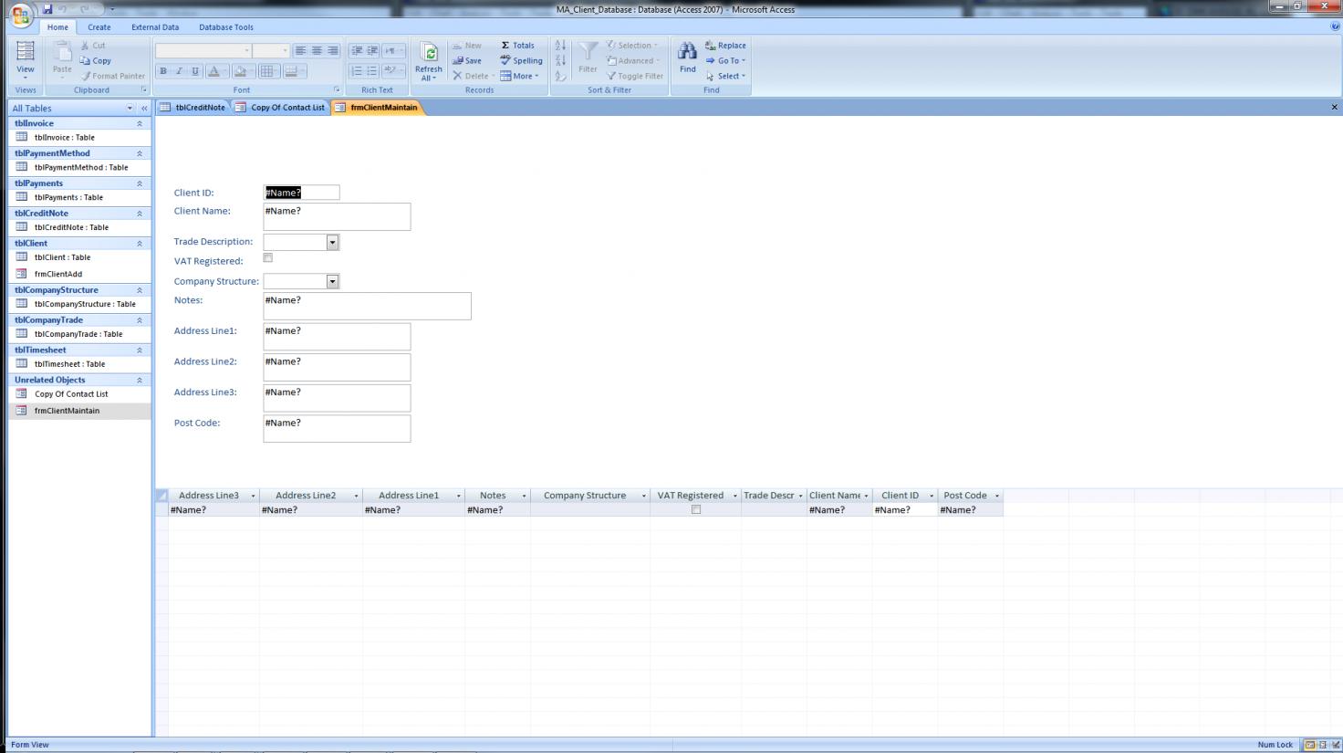Click the Refresh All icon
Image resolution: width=1343 pixels, height=753 pixels.
[428, 54]
